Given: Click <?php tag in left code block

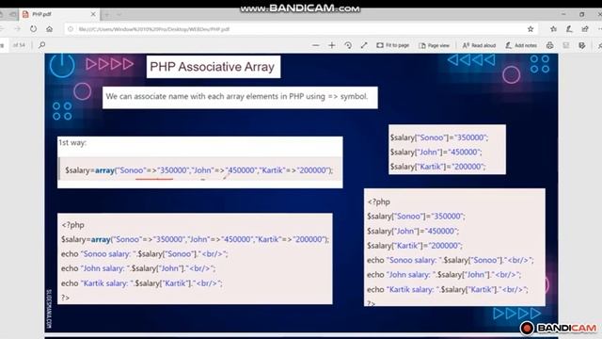Looking at the screenshot, I should click(73, 225).
